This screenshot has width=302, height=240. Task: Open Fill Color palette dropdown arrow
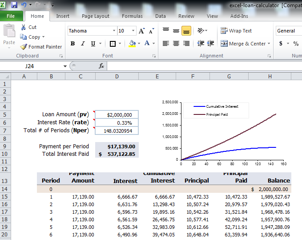click(139, 44)
